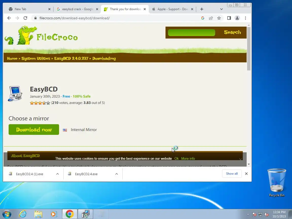Click the Search button
The width and height of the screenshot is (292, 219).
(x=232, y=32)
